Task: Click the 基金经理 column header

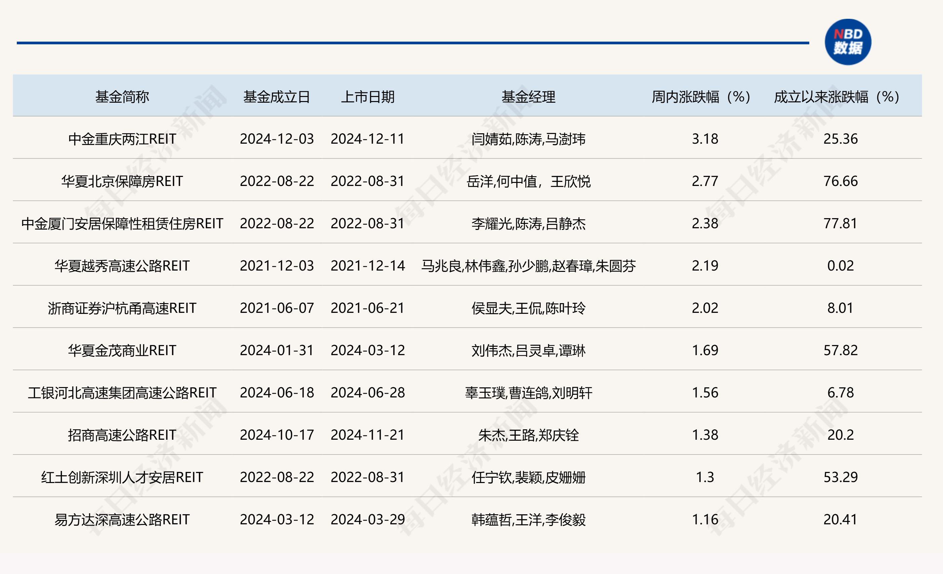Action: [528, 97]
